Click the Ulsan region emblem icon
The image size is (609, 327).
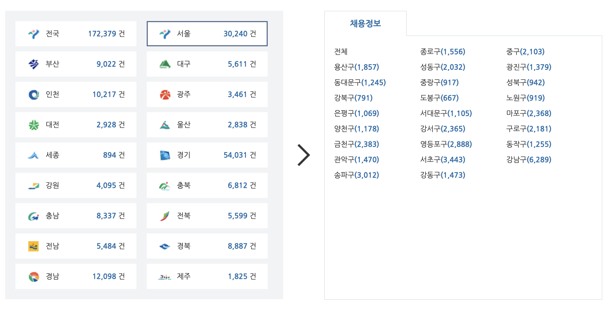165,125
